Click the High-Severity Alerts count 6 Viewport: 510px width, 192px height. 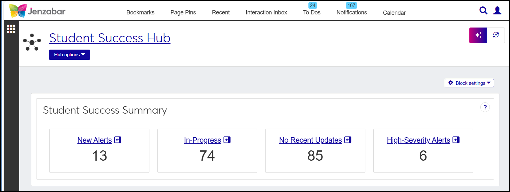coord(423,156)
